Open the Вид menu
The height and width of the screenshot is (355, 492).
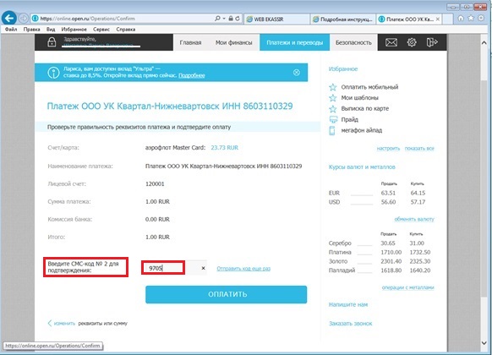(51, 30)
